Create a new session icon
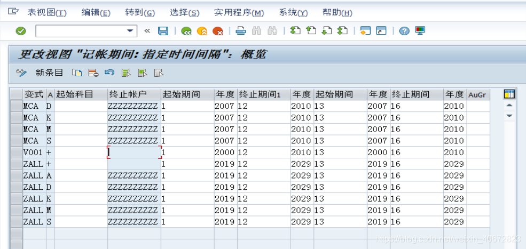Screen dimensions: 526x249 click(365, 31)
